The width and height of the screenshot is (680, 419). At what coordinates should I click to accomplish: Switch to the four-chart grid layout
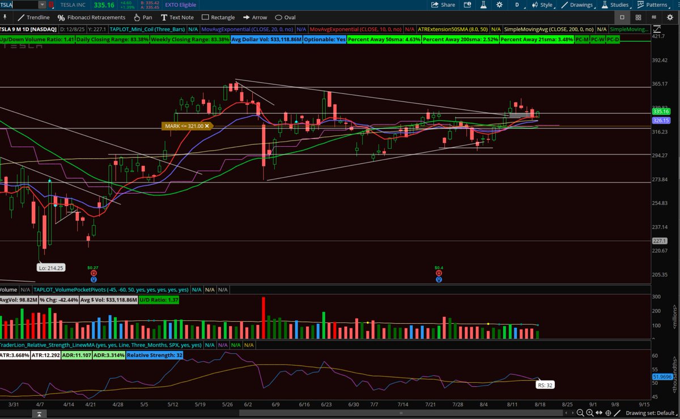click(638, 18)
